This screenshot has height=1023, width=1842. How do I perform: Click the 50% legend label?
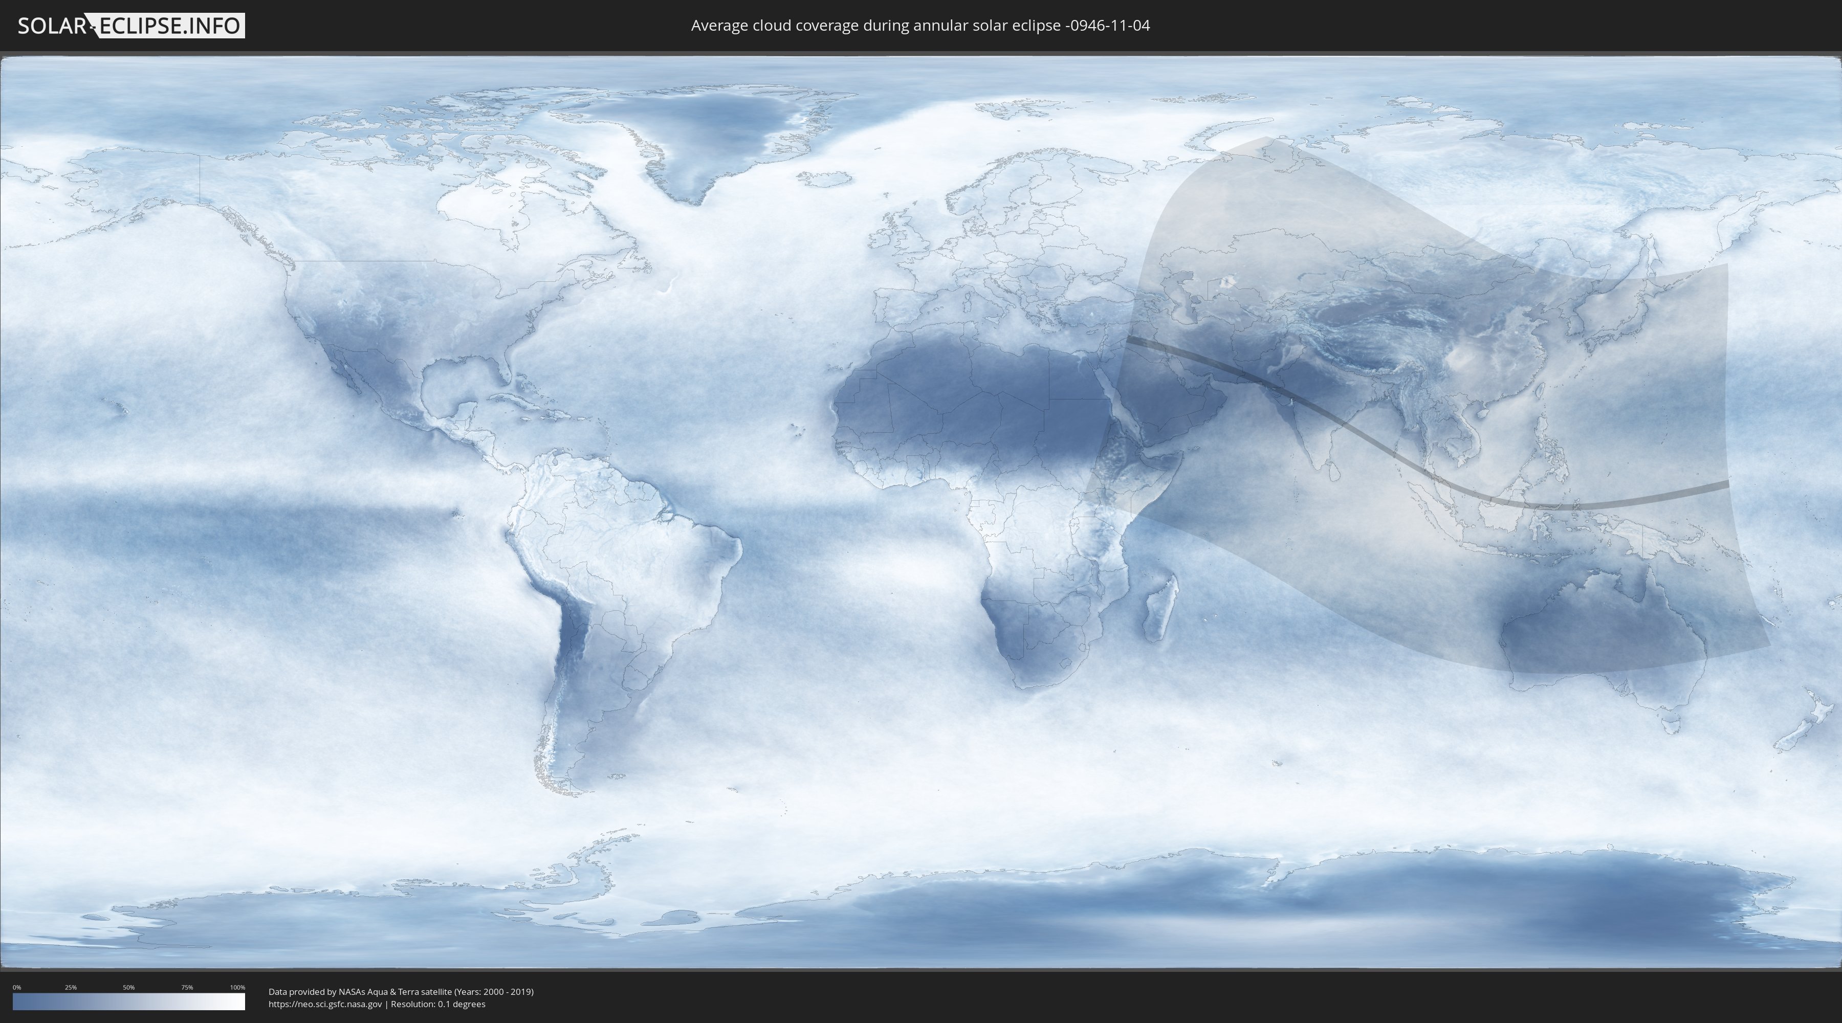129,987
